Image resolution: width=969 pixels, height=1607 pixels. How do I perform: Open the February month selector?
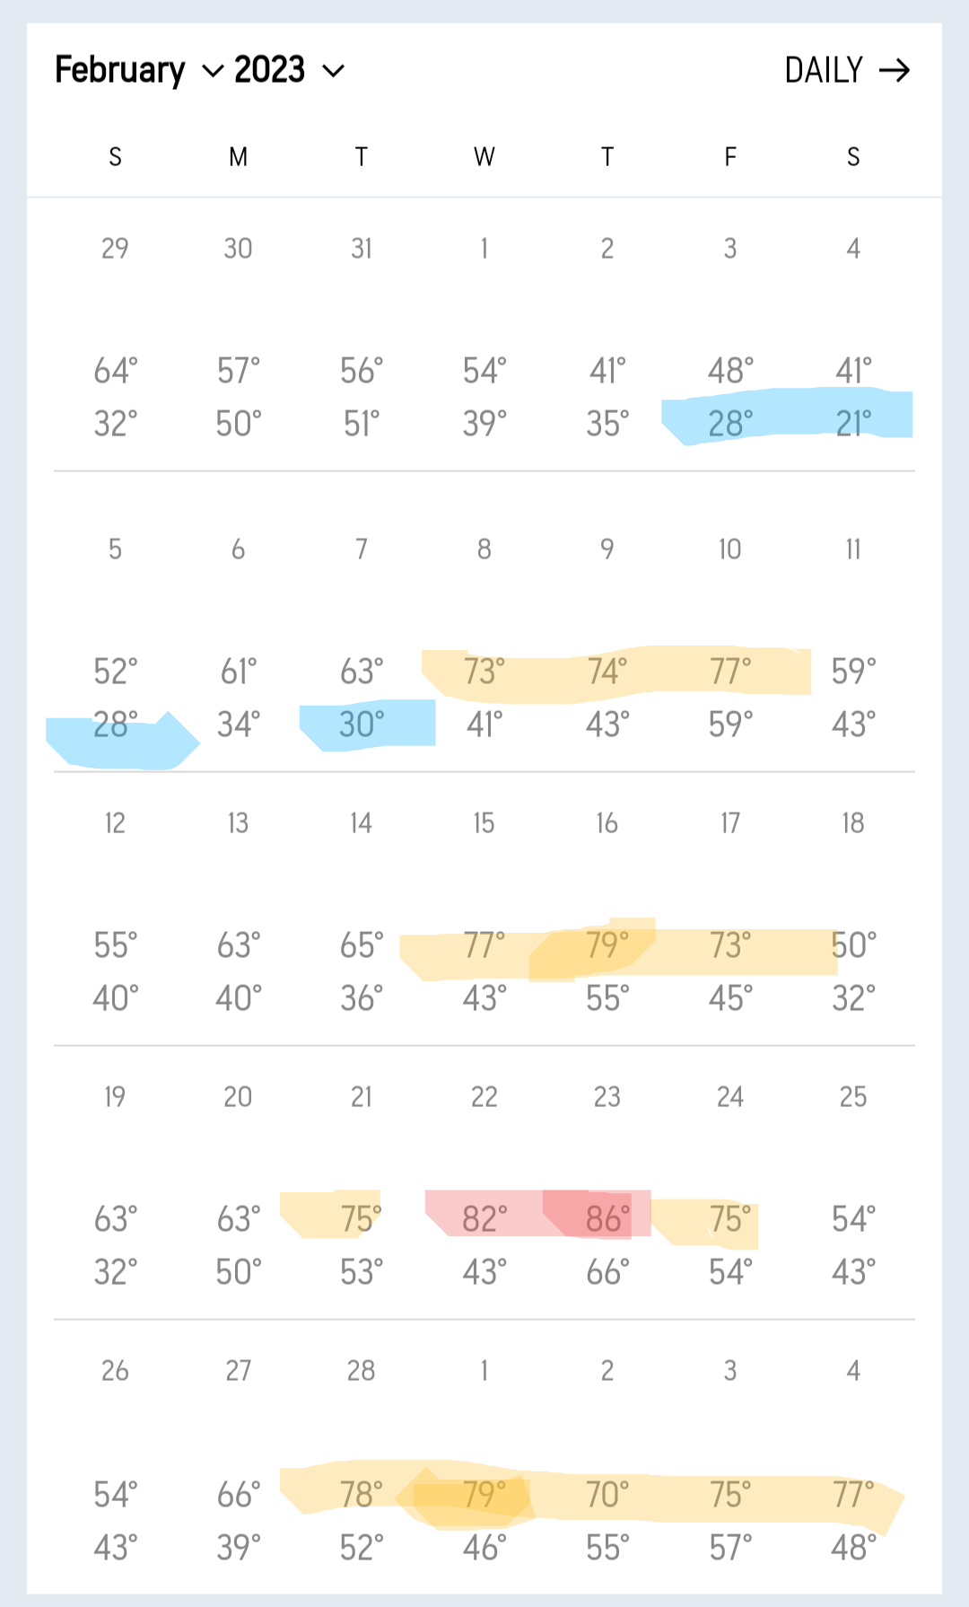(x=120, y=70)
